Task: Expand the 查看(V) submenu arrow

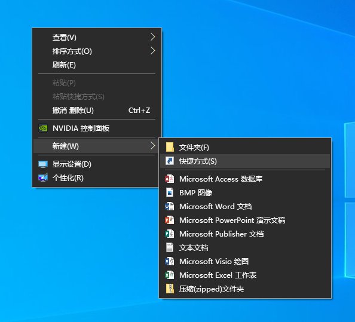Action: pos(153,37)
